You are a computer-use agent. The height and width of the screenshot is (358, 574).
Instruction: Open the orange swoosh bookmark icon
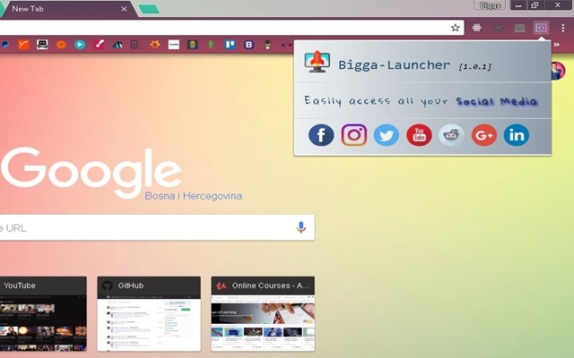pos(23,45)
